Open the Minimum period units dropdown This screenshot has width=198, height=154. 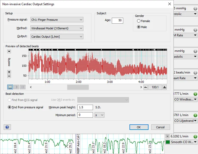pos(99,115)
